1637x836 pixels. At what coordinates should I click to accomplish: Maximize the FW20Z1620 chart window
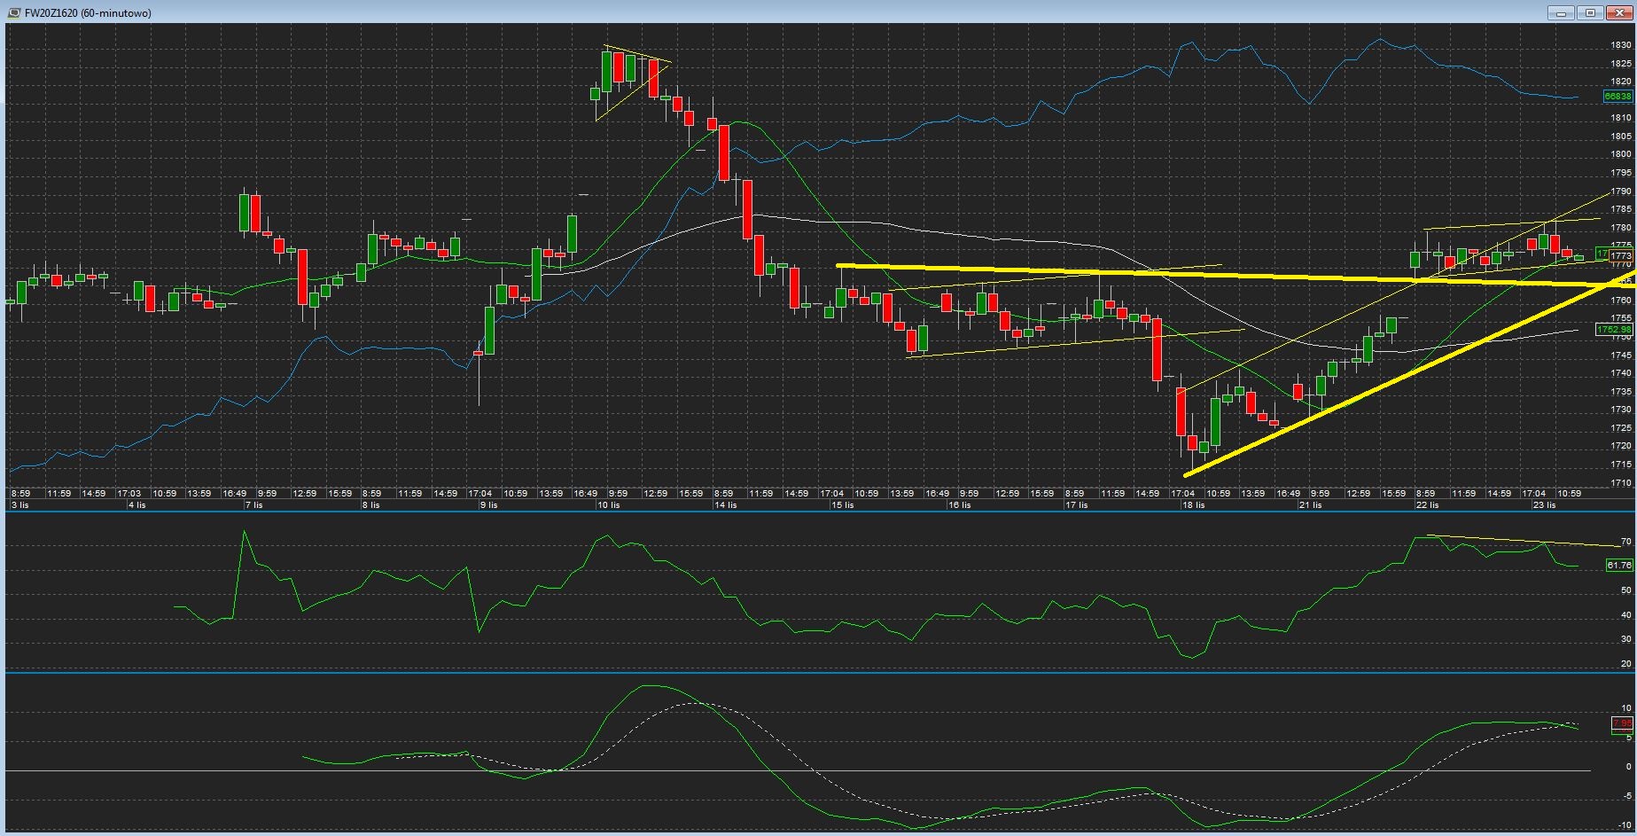1590,12
